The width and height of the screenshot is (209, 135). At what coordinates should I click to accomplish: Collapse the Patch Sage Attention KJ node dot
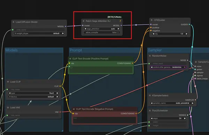[84, 21]
